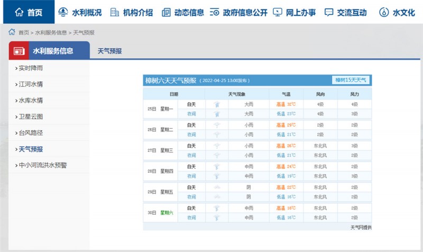Select the 天气预报 tab heading
423x252 pixels.
tap(109, 51)
